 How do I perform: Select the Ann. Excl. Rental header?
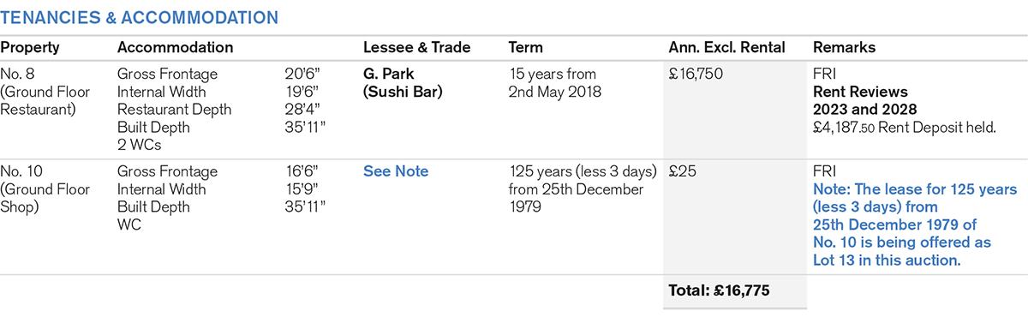726,48
